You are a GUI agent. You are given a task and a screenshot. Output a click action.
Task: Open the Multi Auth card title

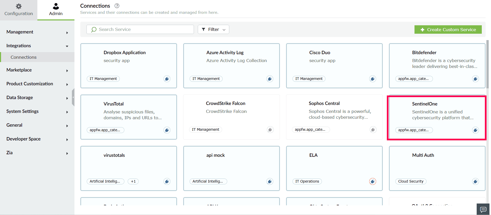423,155
